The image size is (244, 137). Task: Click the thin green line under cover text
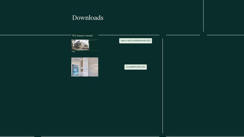click(x=94, y=50)
